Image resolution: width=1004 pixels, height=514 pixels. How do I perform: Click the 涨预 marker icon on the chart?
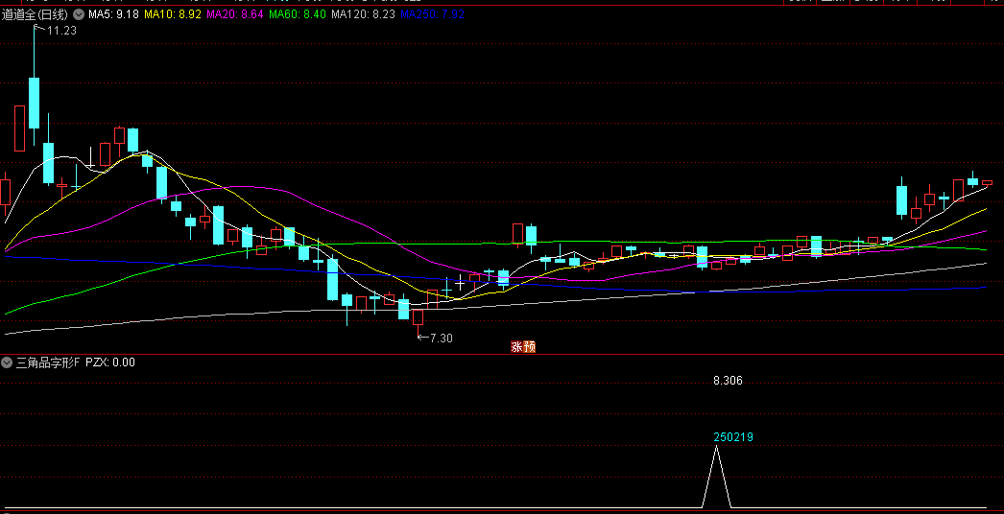[522, 347]
